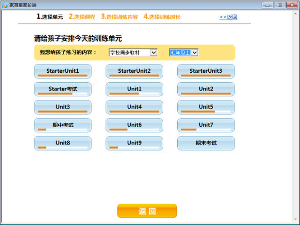Click the Unit9 button
300x225 pixels.
[x=134, y=143]
